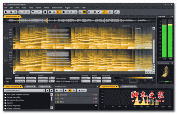This screenshot has height=114, width=177.
Task: Load a processing chain preset with folder icon
Action: [x=57, y=90]
